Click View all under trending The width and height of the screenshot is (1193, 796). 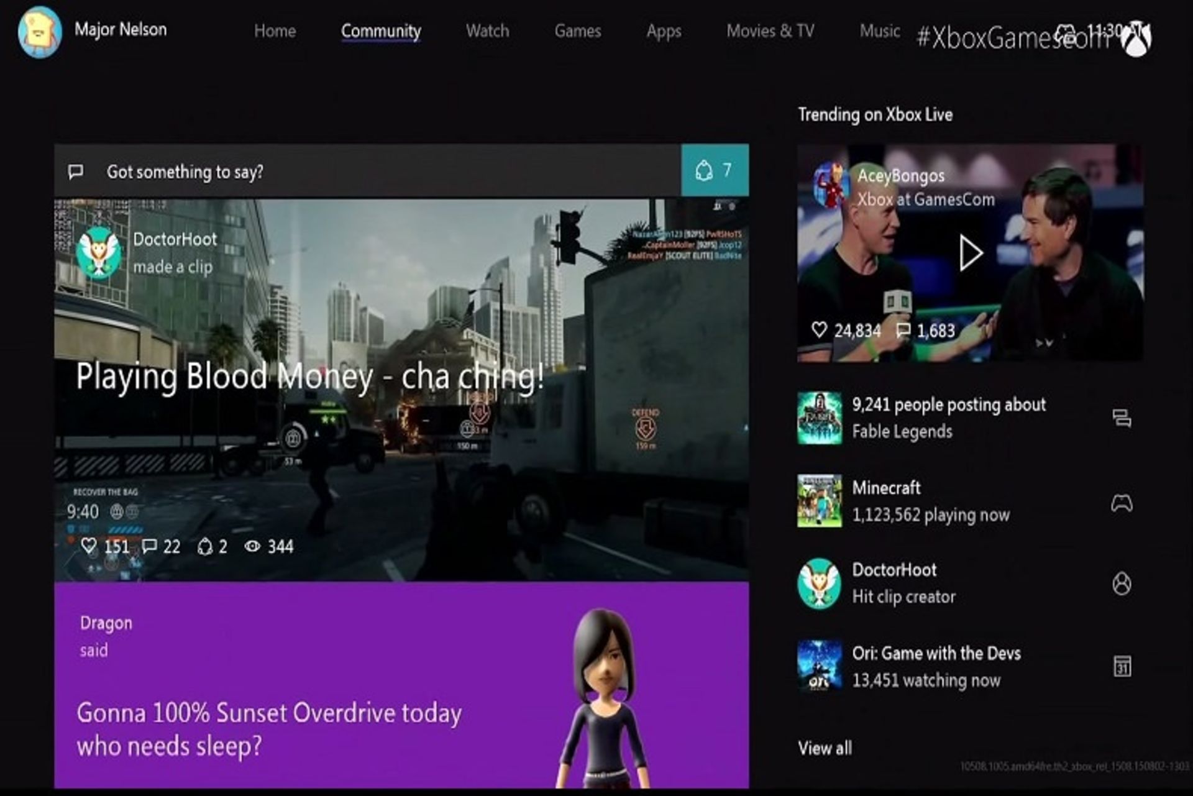(x=825, y=748)
